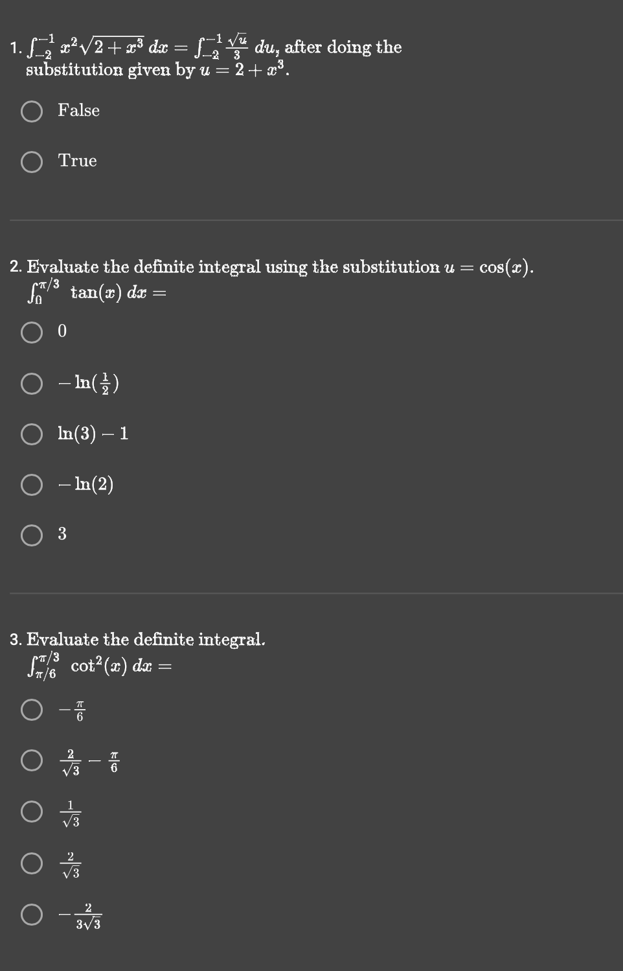
Task: Choose −ln(2) as the answer
Action: tap(31, 484)
